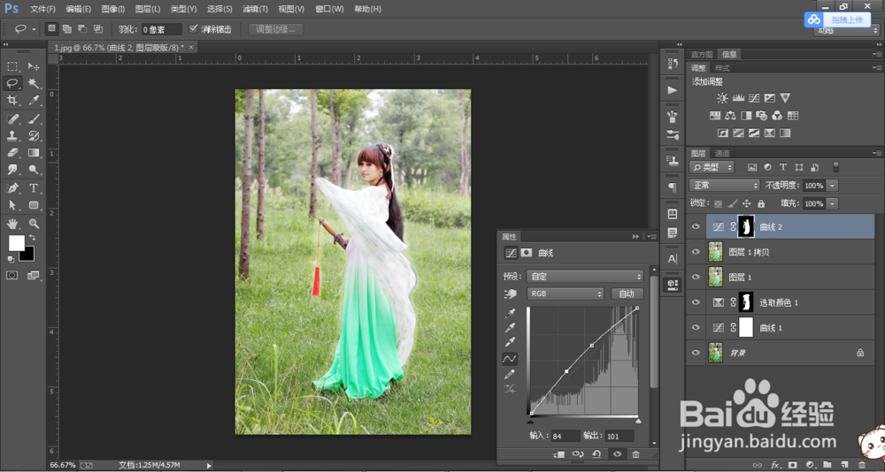Image resolution: width=885 pixels, height=472 pixels.
Task: Select the Lasso tool in toolbox
Action: click(12, 83)
